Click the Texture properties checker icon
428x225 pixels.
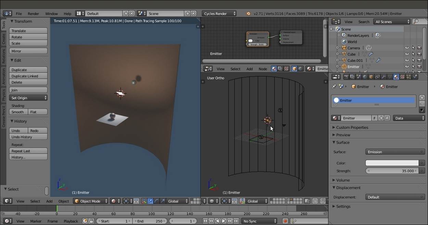tap(402, 77)
